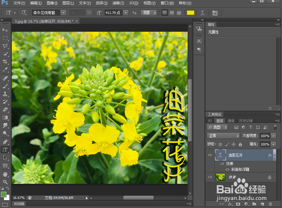Screen dimensions: 282x208
Task: Toggle visibility of the 油菜花开 text layer
Action: [x=210, y=155]
